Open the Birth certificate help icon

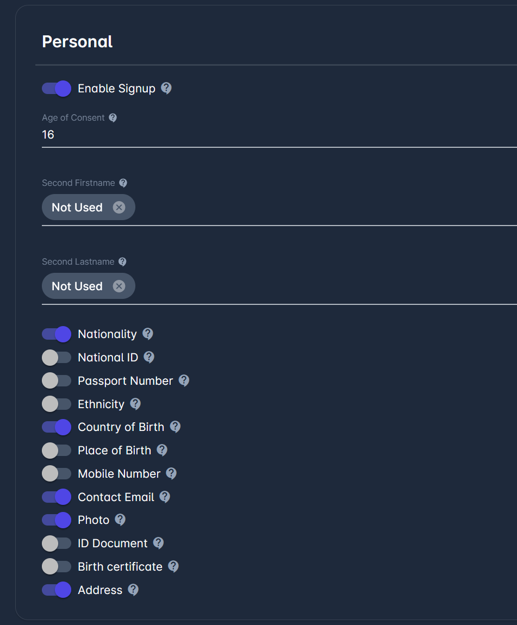tap(173, 566)
